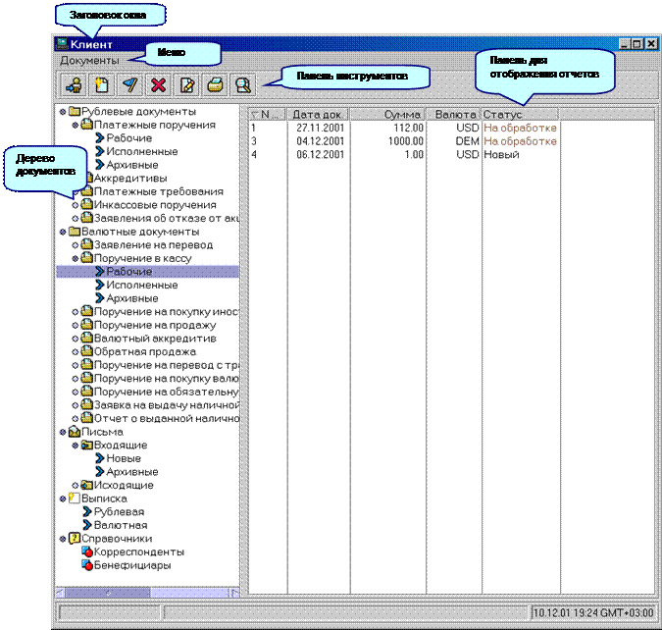Viewport: 662px width, 630px height.
Task: Click the folder icon of Исходящие
Action: point(87,485)
